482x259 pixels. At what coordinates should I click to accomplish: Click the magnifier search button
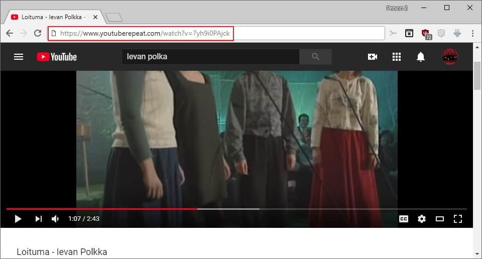pos(315,57)
